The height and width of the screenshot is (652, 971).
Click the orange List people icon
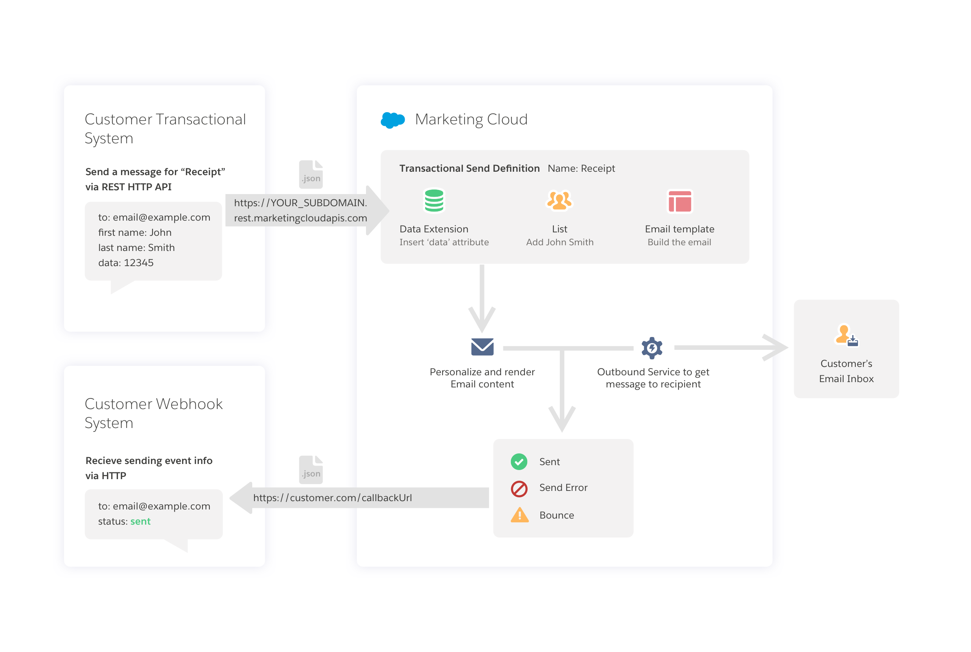(x=559, y=201)
